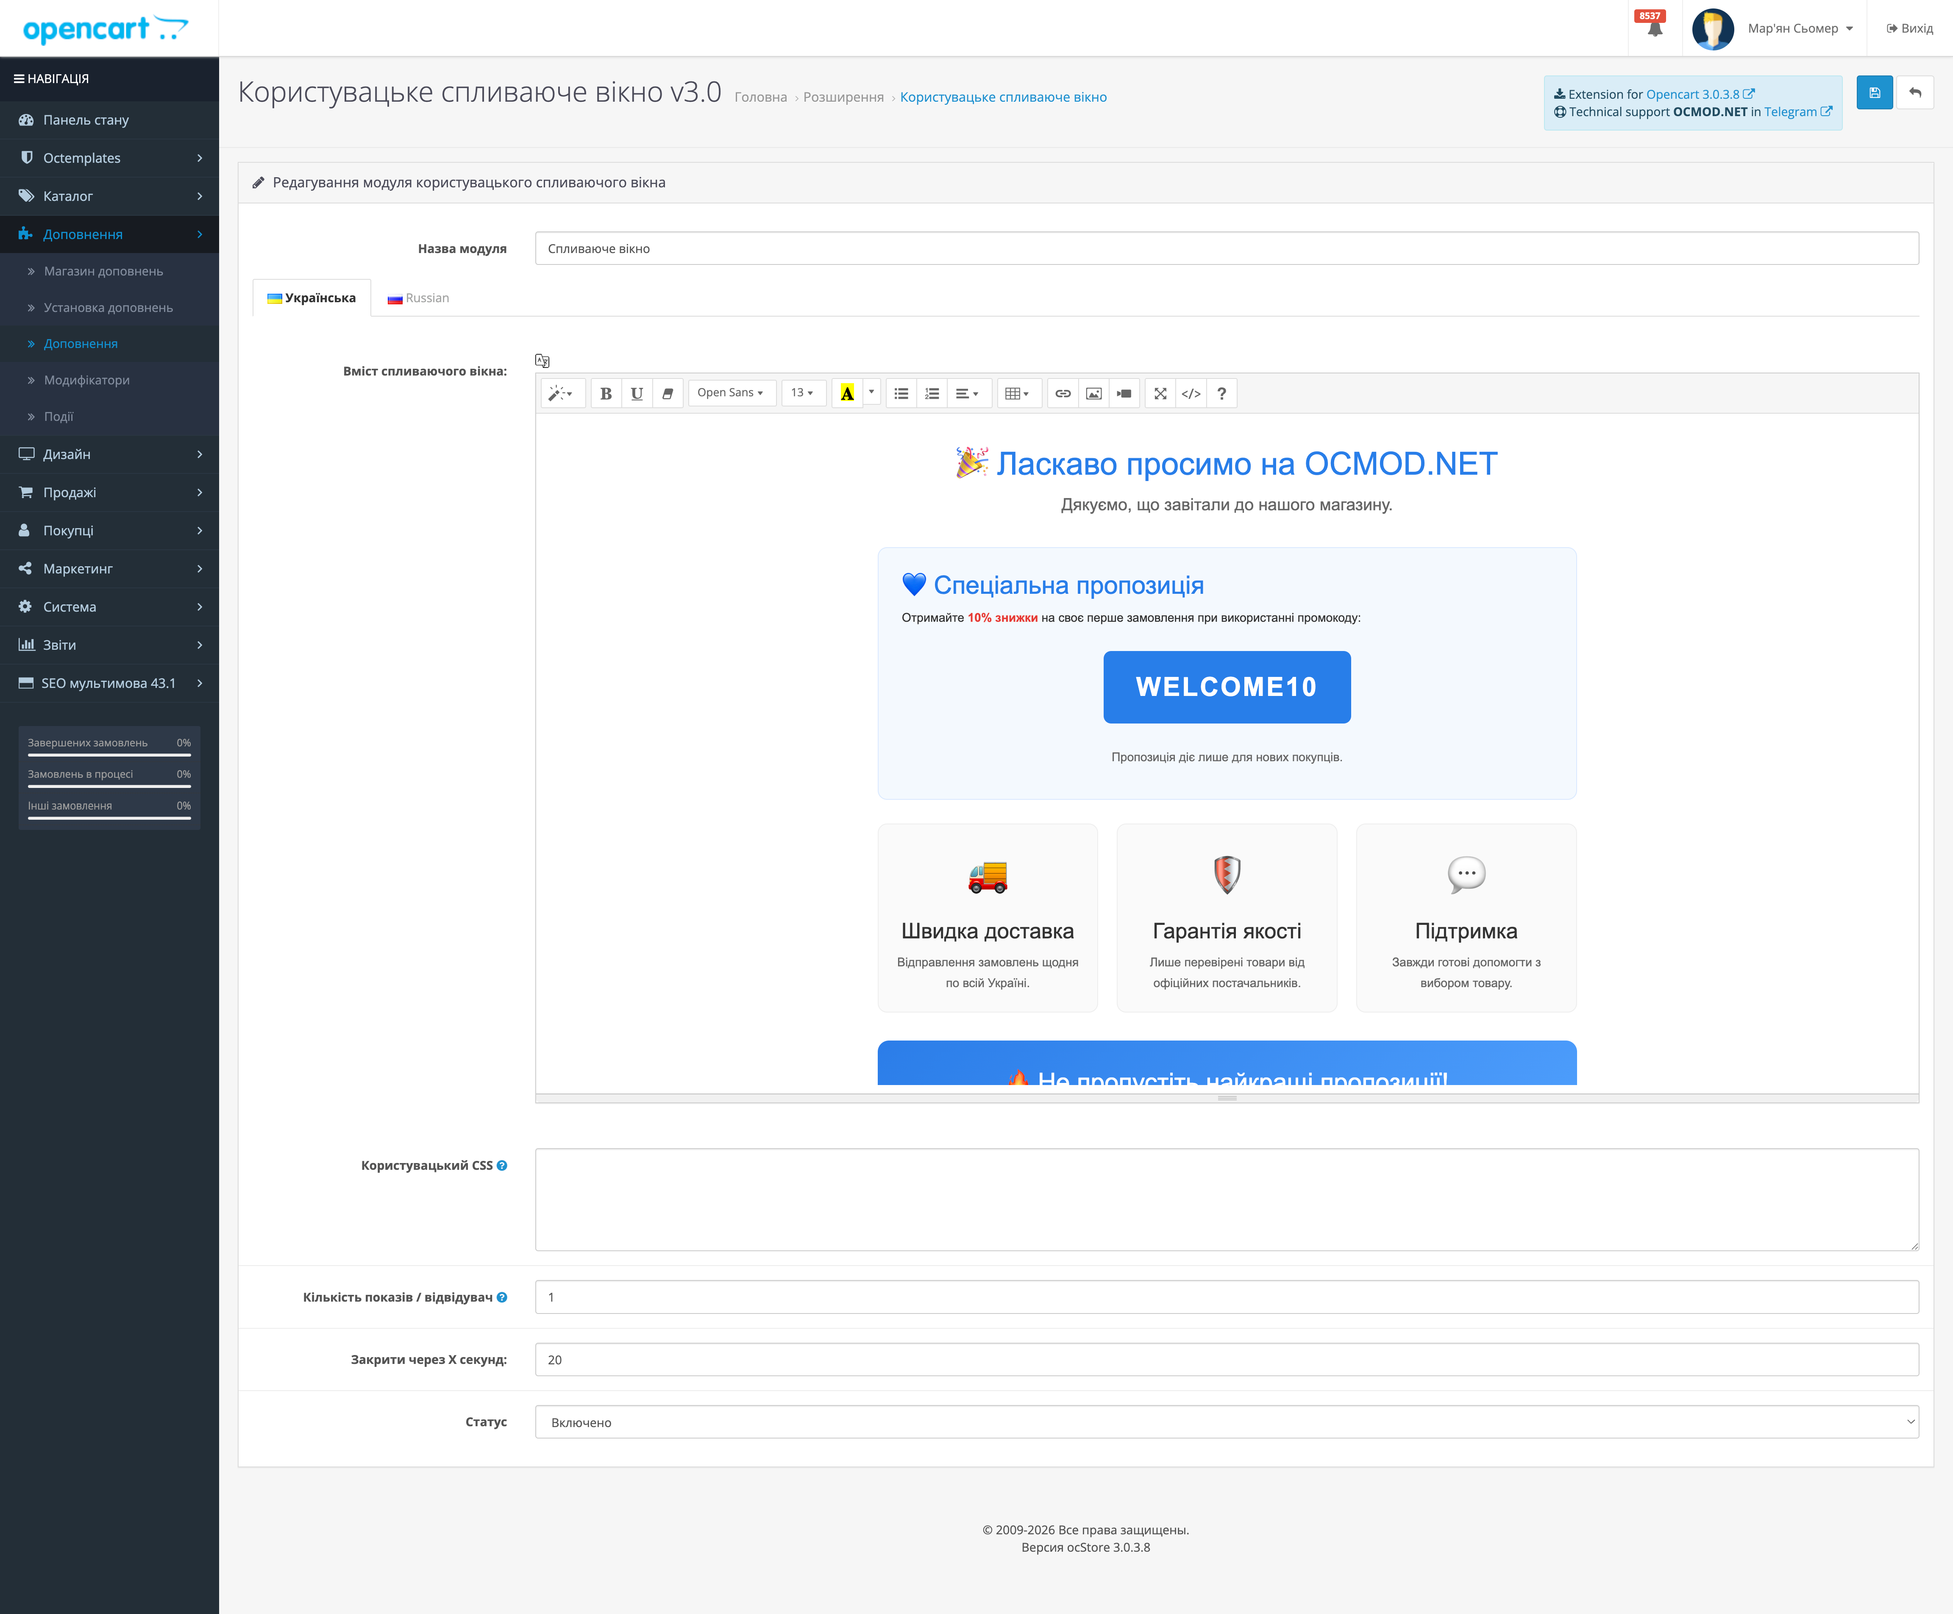This screenshot has height=1614, width=1953.
Task: Expand the Система menu
Action: click(x=110, y=607)
